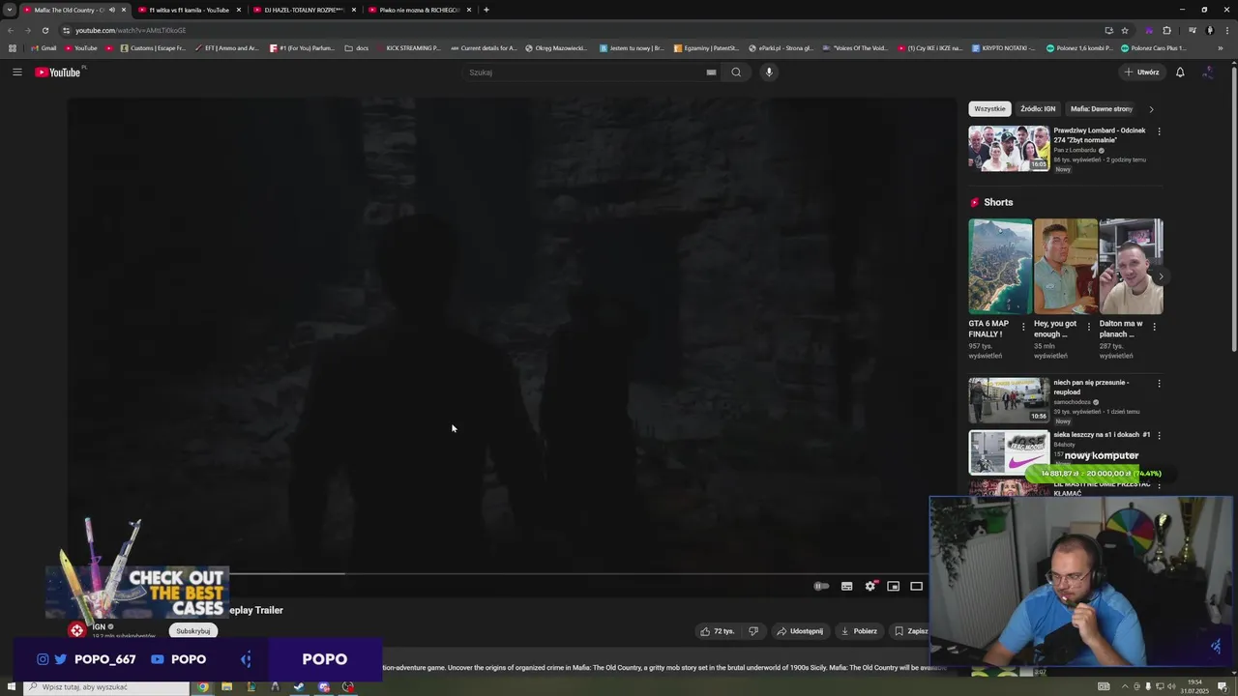The image size is (1238, 696).
Task: Seek on the video progress bar
Action: [x=497, y=573]
